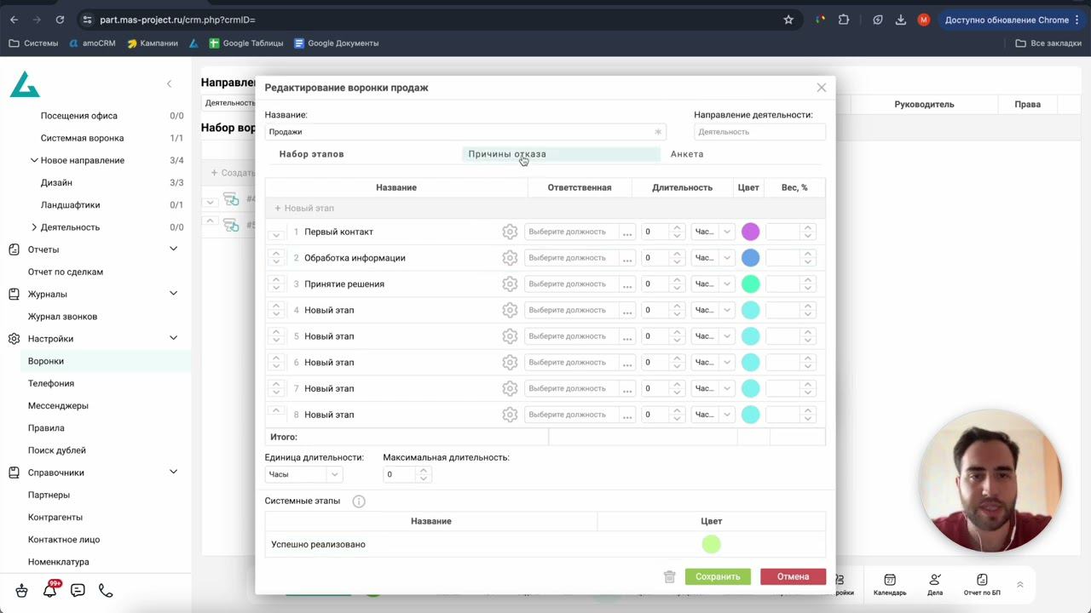Open Отчет по БП in bottom toolbar
Image resolution: width=1091 pixels, height=613 pixels.
click(982, 585)
